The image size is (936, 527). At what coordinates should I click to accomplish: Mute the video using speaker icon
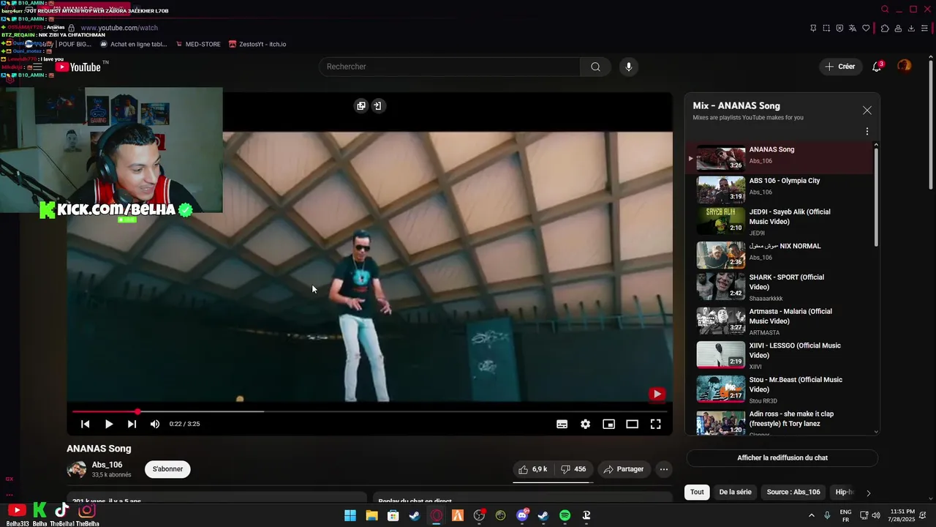pos(155,424)
